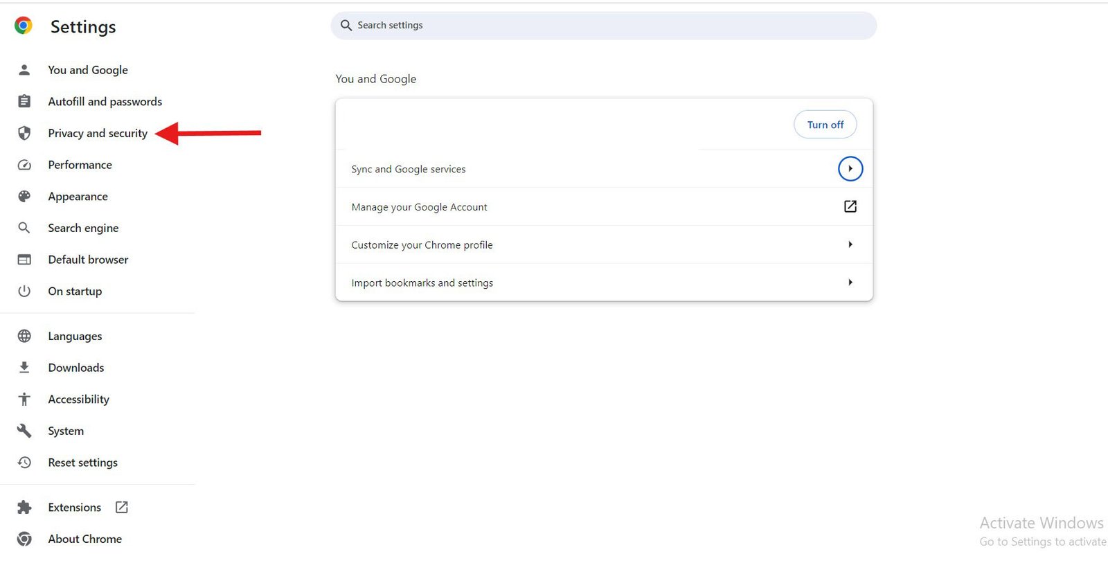Open Languages settings
1108x572 pixels.
(75, 336)
